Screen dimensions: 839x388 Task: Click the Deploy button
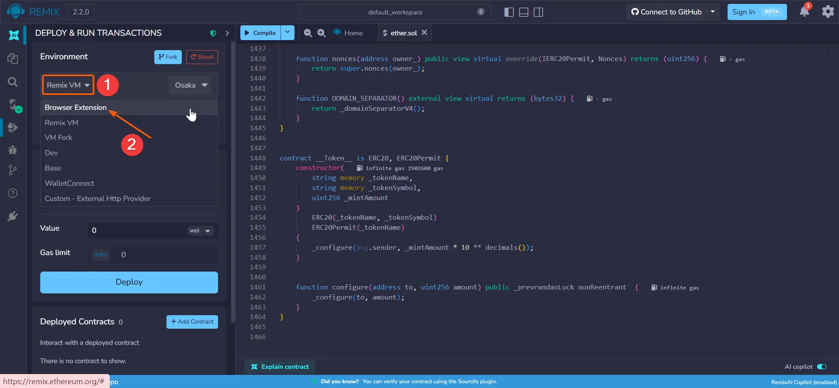tap(129, 282)
